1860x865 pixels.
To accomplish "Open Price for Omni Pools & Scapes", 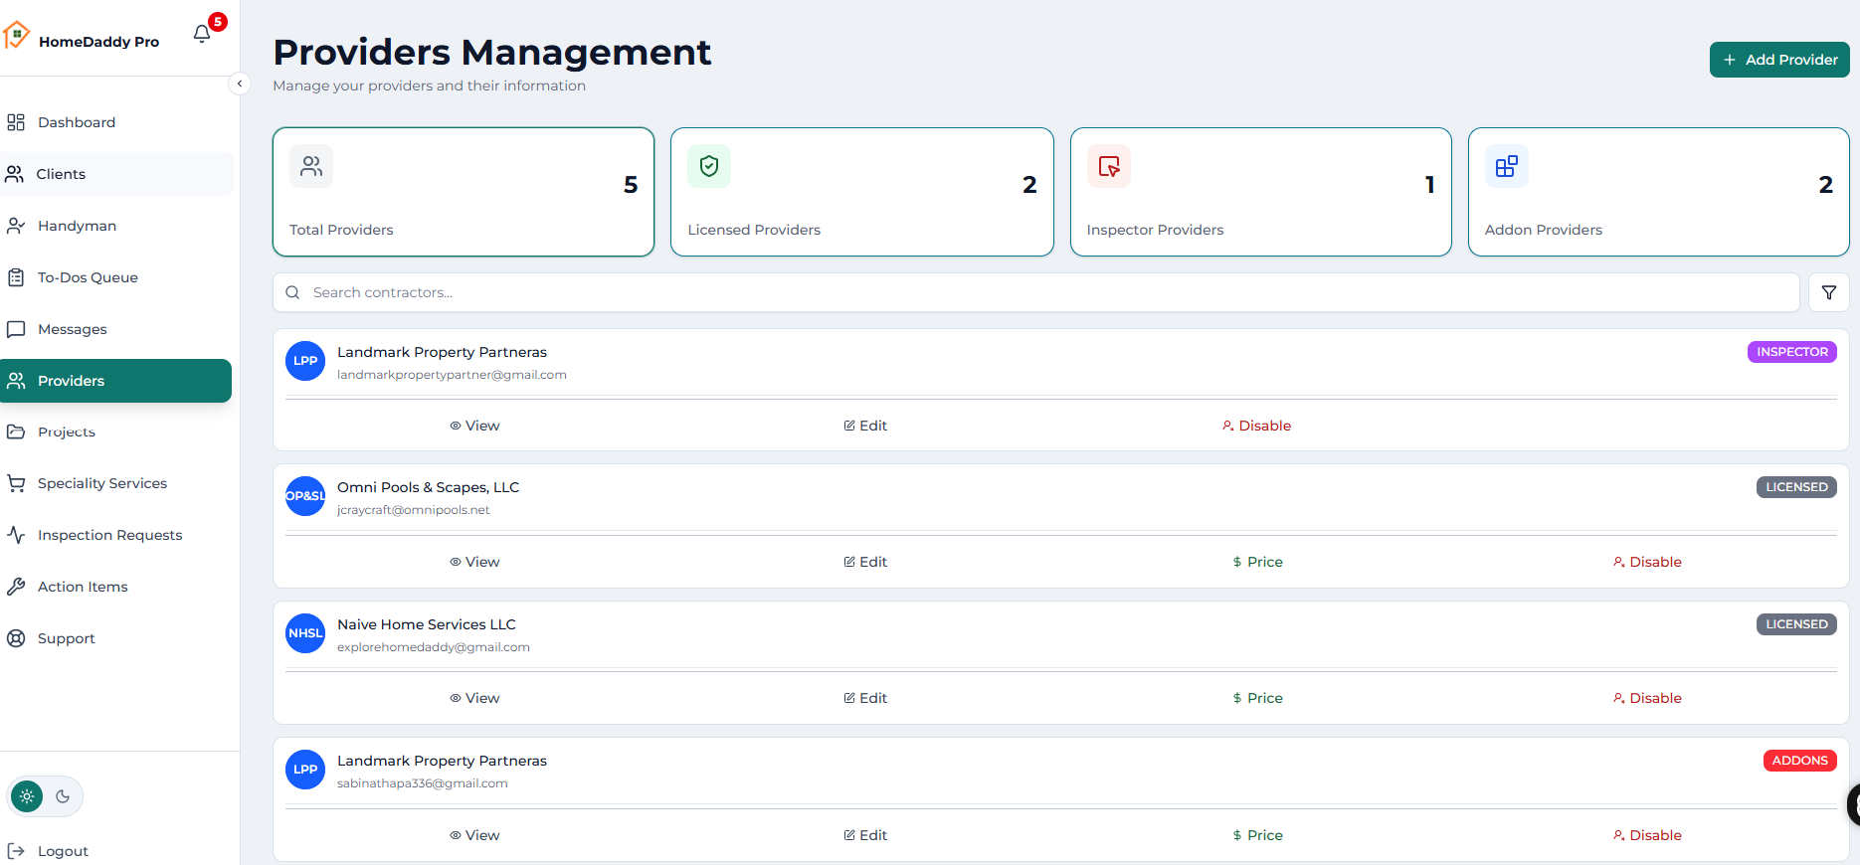I will [1257, 562].
